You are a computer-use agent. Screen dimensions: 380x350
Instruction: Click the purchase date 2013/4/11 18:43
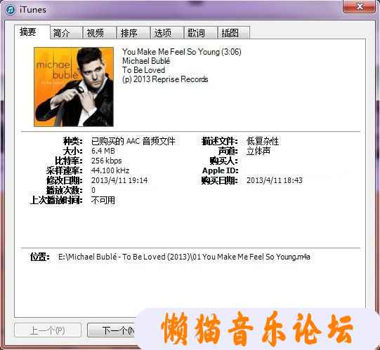click(275, 180)
